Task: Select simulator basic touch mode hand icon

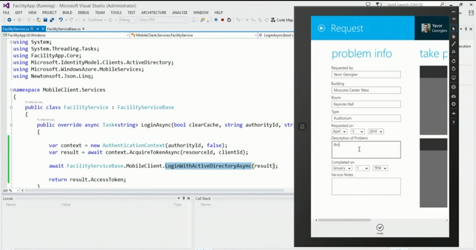Action: (453, 36)
